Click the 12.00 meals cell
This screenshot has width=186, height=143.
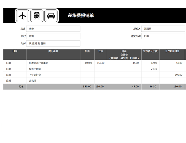coord(150,63)
